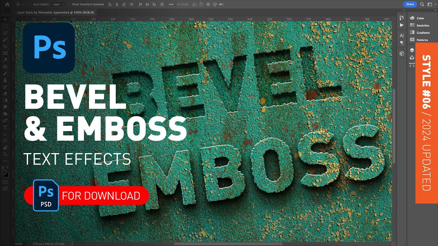
Task: Click the Home icon in options bar
Action: click(x=7, y=4)
